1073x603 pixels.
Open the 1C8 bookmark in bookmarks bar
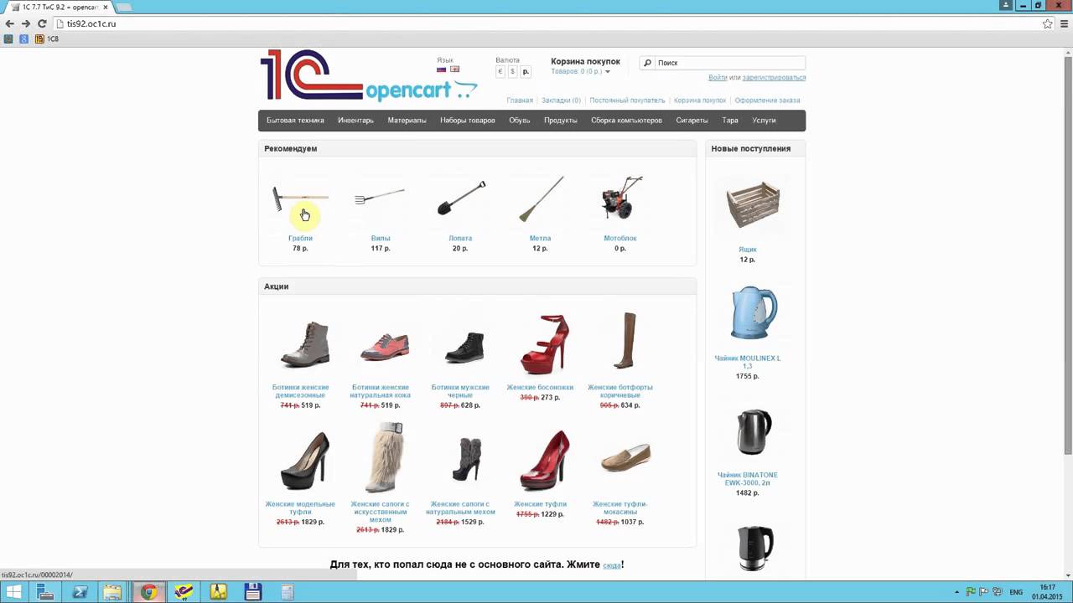tap(47, 39)
